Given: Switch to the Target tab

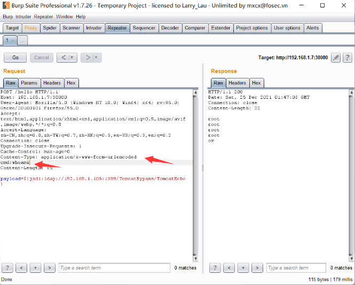Looking at the screenshot, I should pyautogui.click(x=12, y=28).
